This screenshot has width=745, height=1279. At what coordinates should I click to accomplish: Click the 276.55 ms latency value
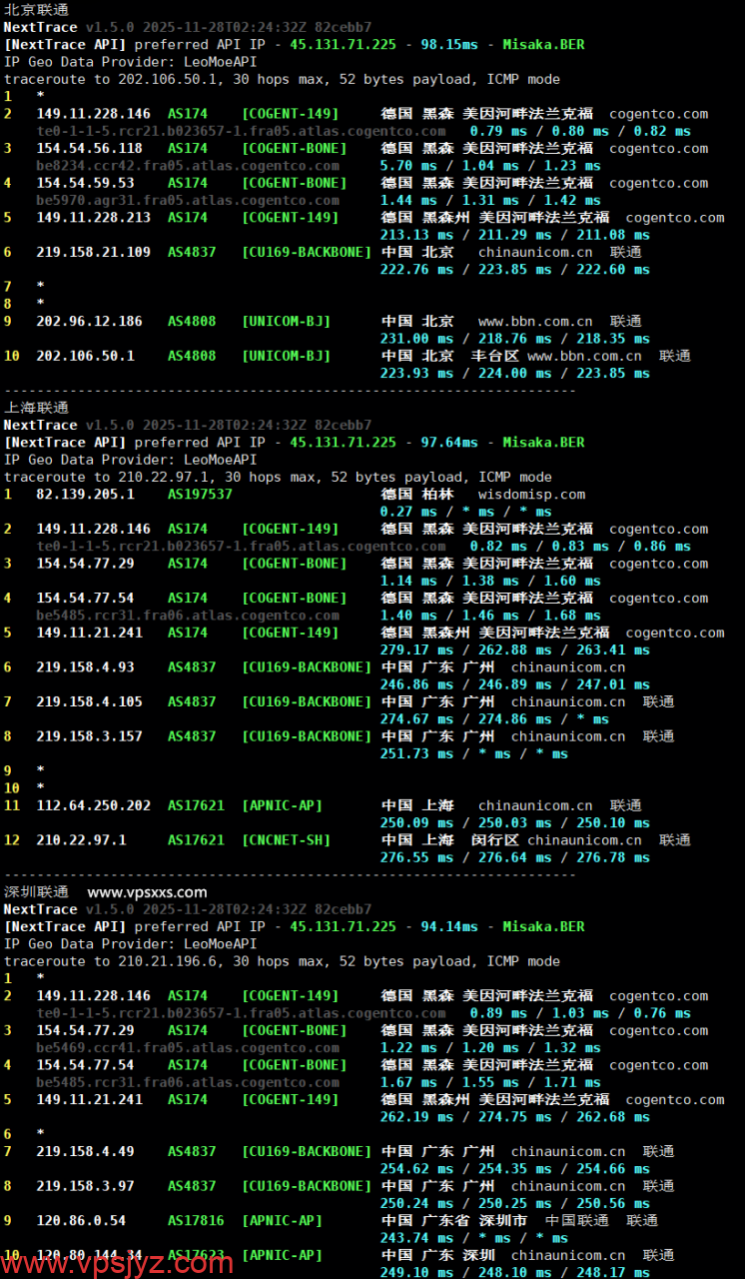click(416, 857)
